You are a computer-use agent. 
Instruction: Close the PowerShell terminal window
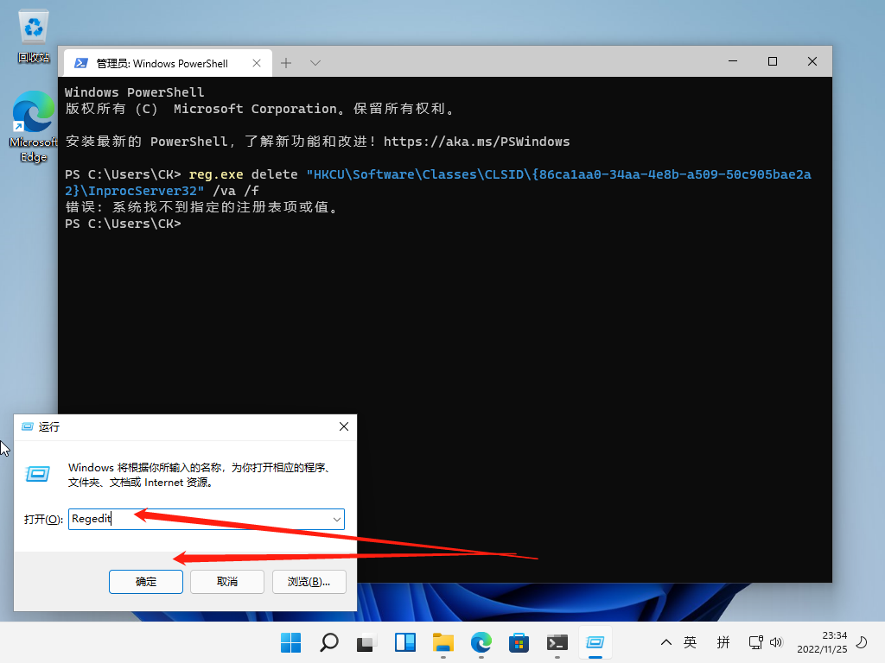pos(812,61)
